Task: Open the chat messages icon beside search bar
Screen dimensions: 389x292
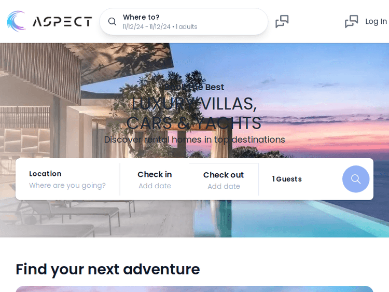Action: click(282, 21)
